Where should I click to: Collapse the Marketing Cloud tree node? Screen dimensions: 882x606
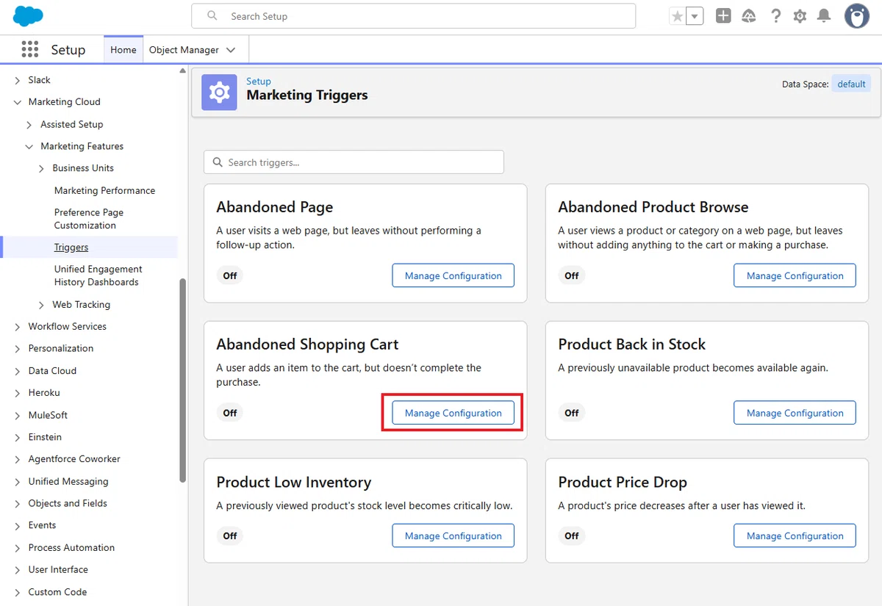tap(18, 102)
